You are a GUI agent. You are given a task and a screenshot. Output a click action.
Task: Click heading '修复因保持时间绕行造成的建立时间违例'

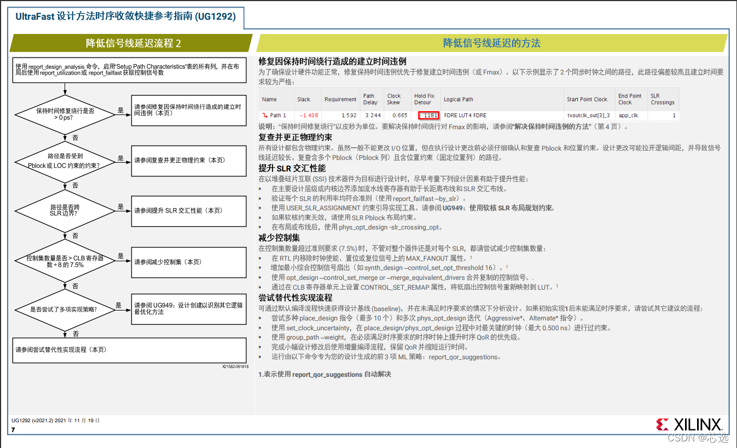point(332,61)
